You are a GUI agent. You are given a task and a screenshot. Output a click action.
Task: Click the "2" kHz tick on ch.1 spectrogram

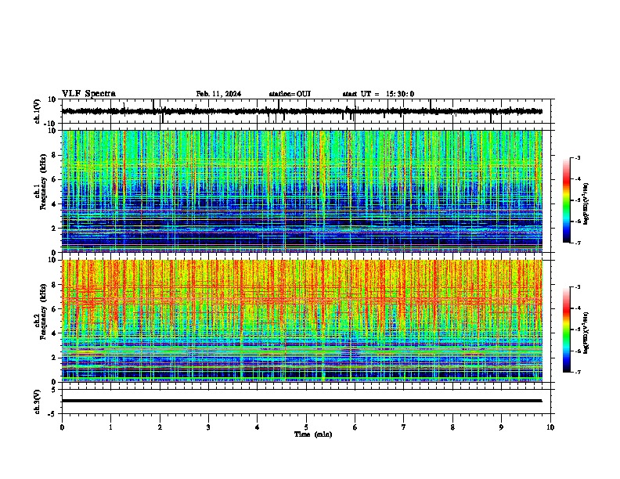click(55, 228)
